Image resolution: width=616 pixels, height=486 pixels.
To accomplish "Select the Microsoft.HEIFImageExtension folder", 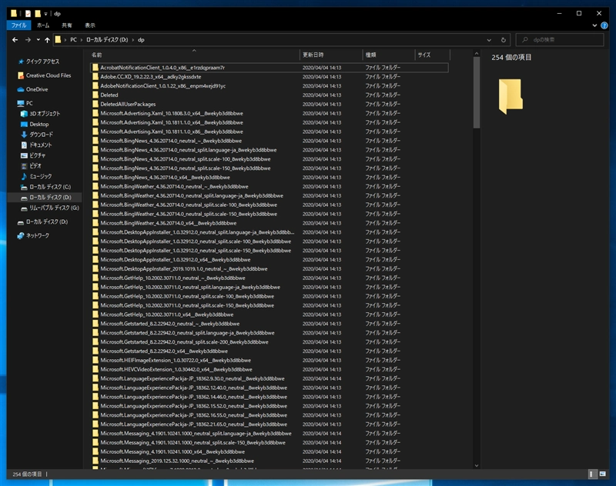I will pyautogui.click(x=269, y=361).
